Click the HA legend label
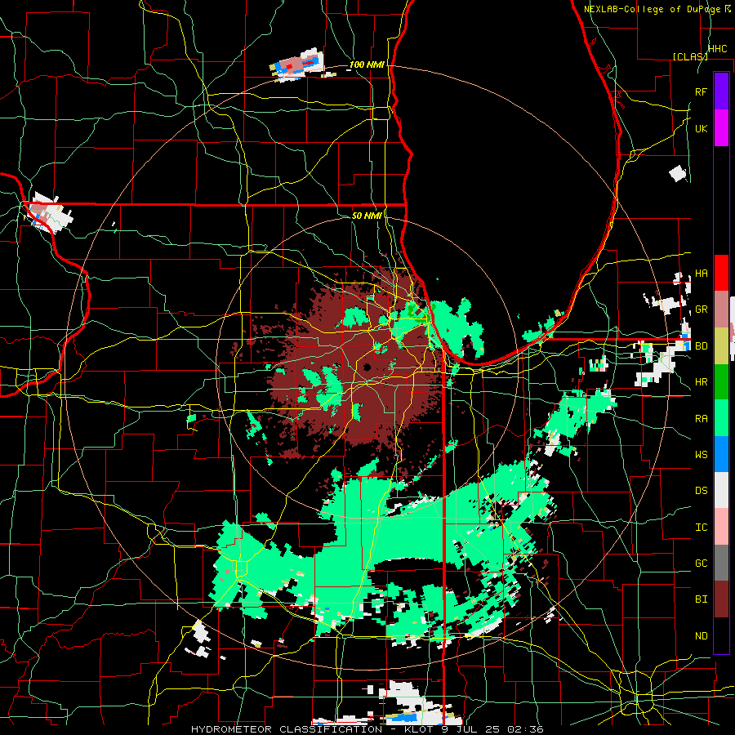Screen dimensions: 735x735 pos(702,273)
